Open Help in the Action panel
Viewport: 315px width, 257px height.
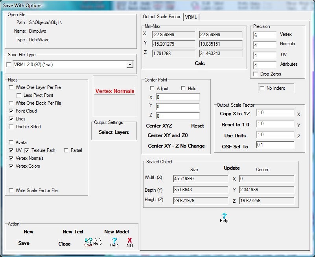coord(114,242)
